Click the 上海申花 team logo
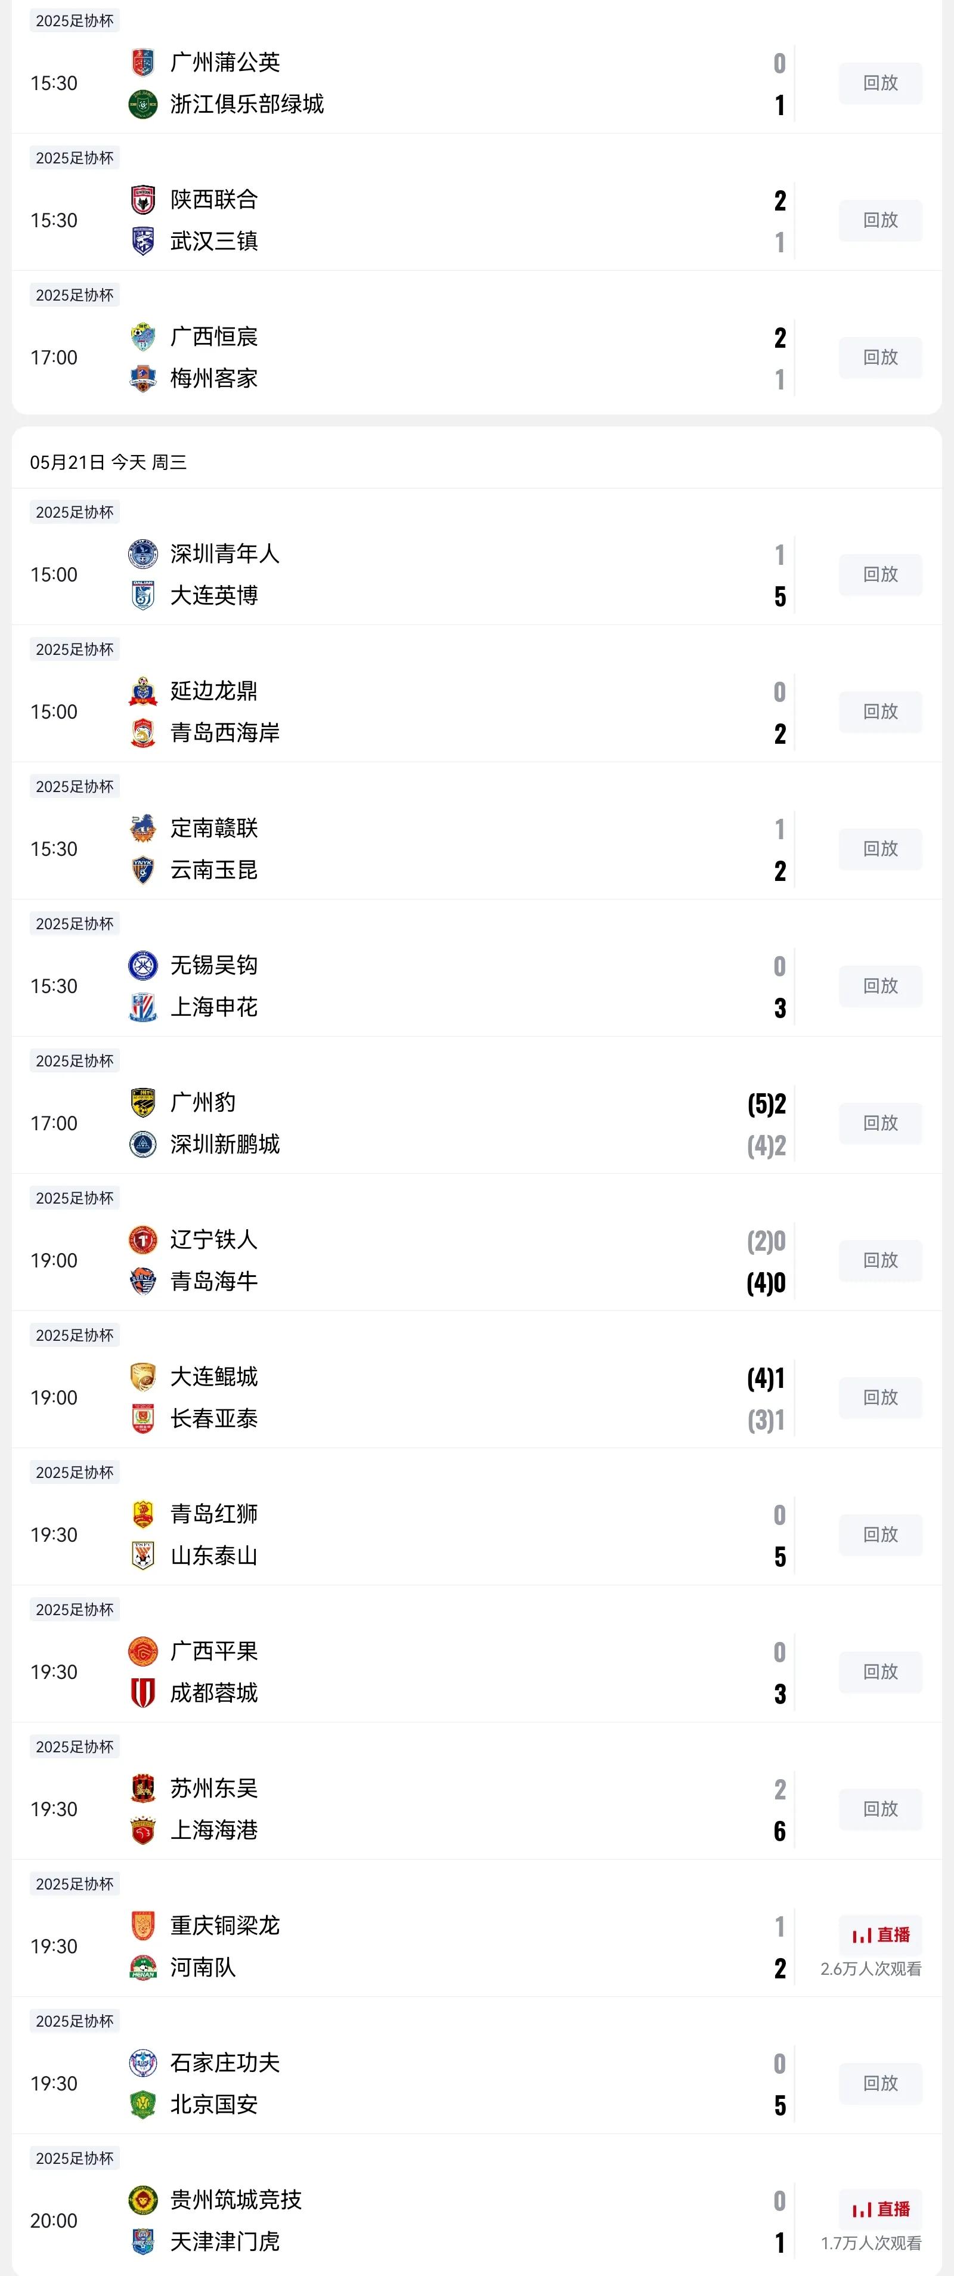The width and height of the screenshot is (954, 2276). 143,1007
